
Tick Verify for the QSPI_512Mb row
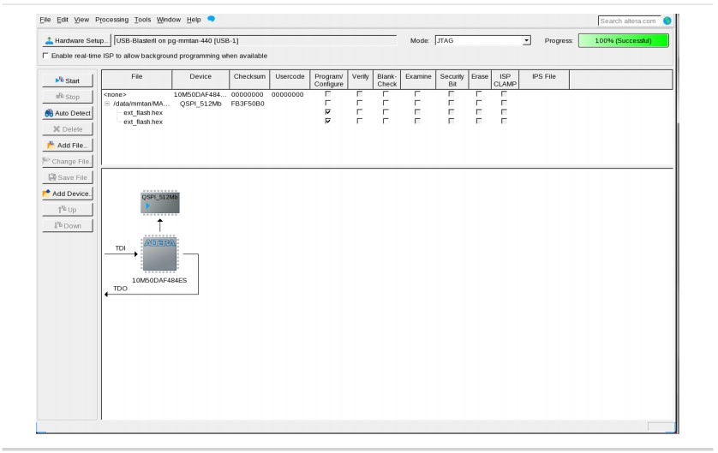click(x=360, y=104)
